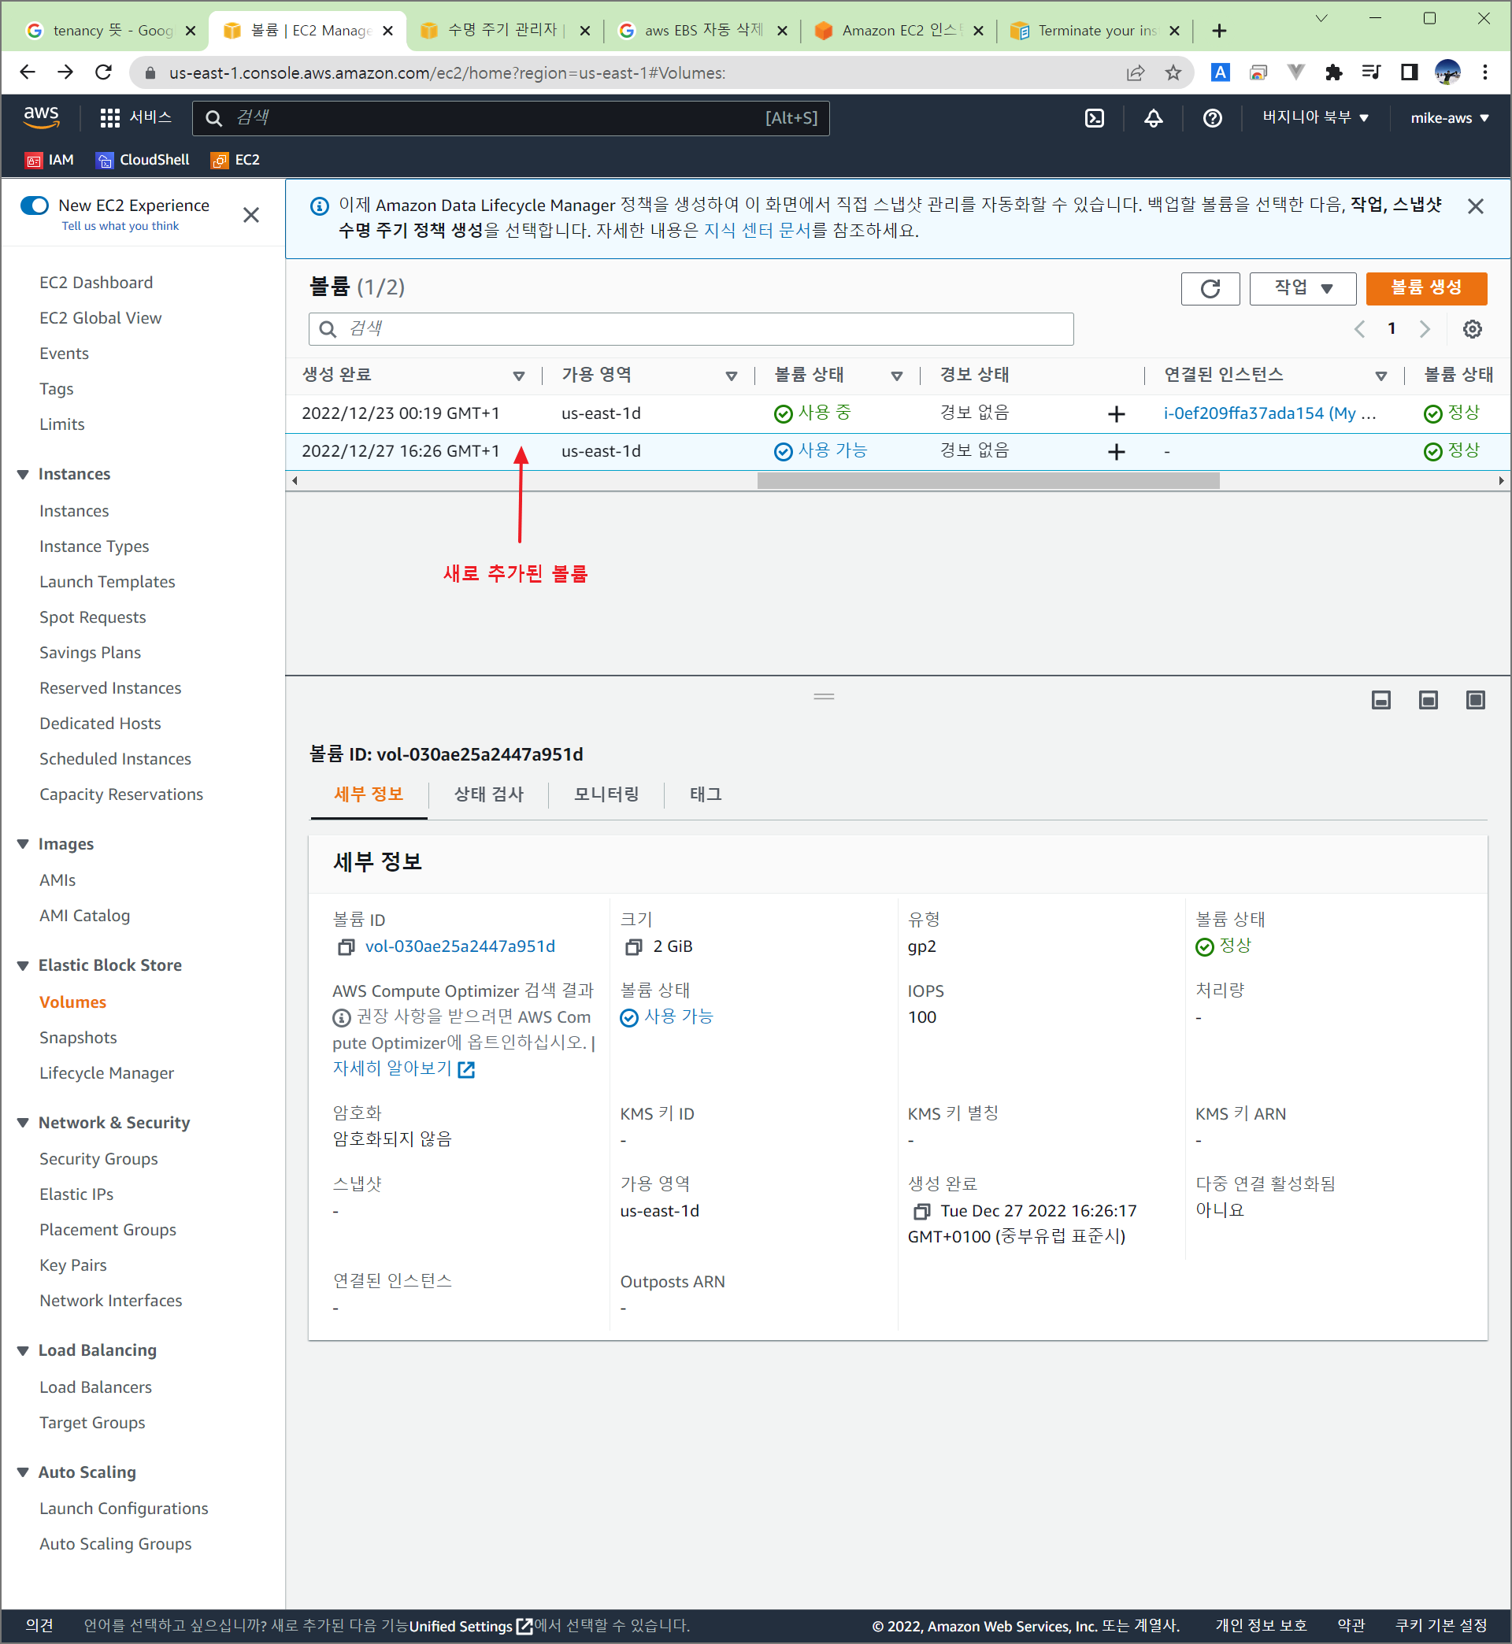Screen dimensions: 1512x1644
Task: Go to next page of volumes
Action: click(1425, 329)
